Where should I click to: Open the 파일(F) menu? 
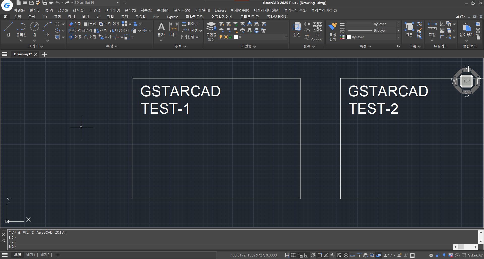click(19, 10)
